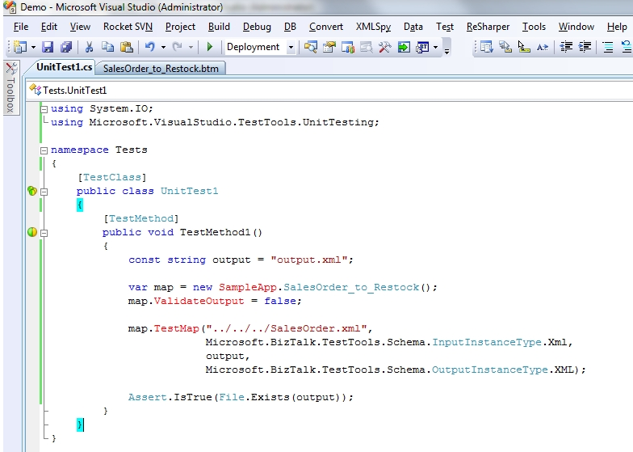The width and height of the screenshot is (633, 452).
Task: Click the Save All icon
Action: coord(66,47)
